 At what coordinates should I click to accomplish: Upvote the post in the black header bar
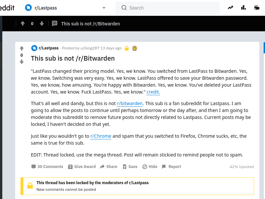[23, 23]
